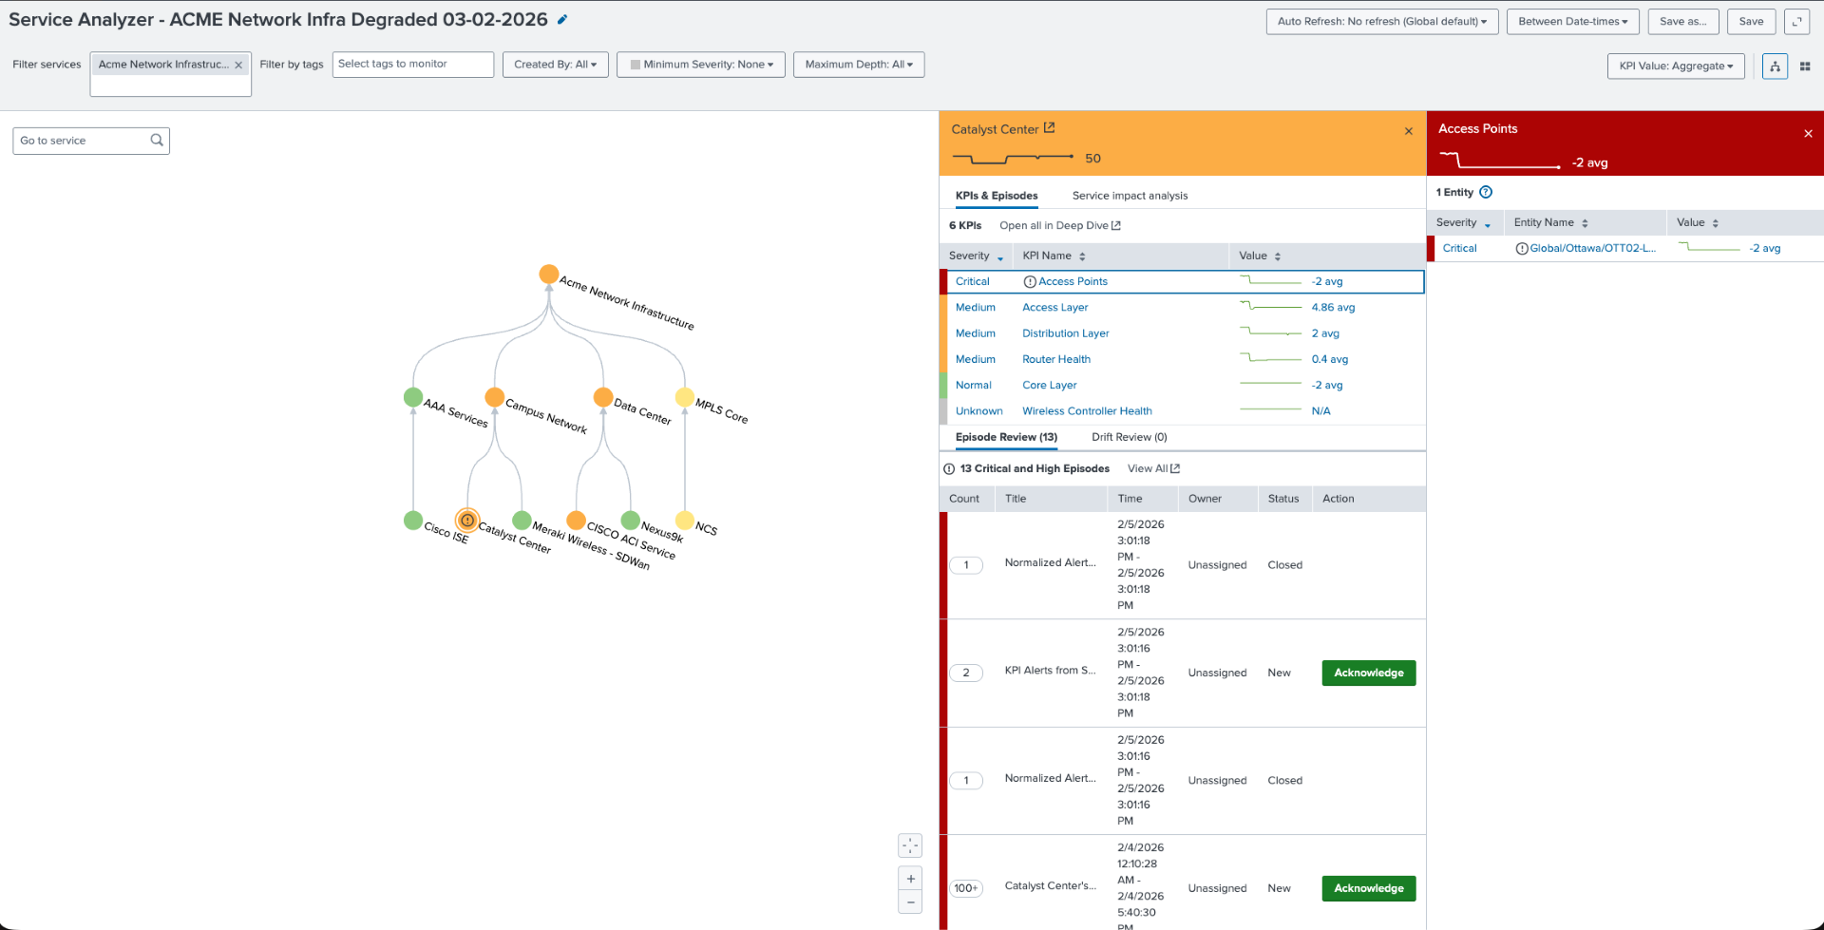Open the fullscreen expand icon
Viewport: 1824px width, 930px height.
1796,22
